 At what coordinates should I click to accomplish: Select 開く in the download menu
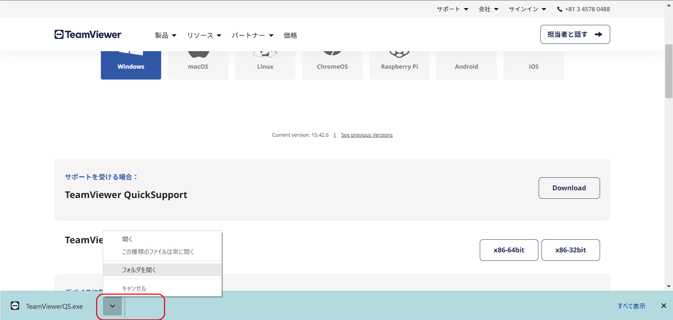(127, 239)
